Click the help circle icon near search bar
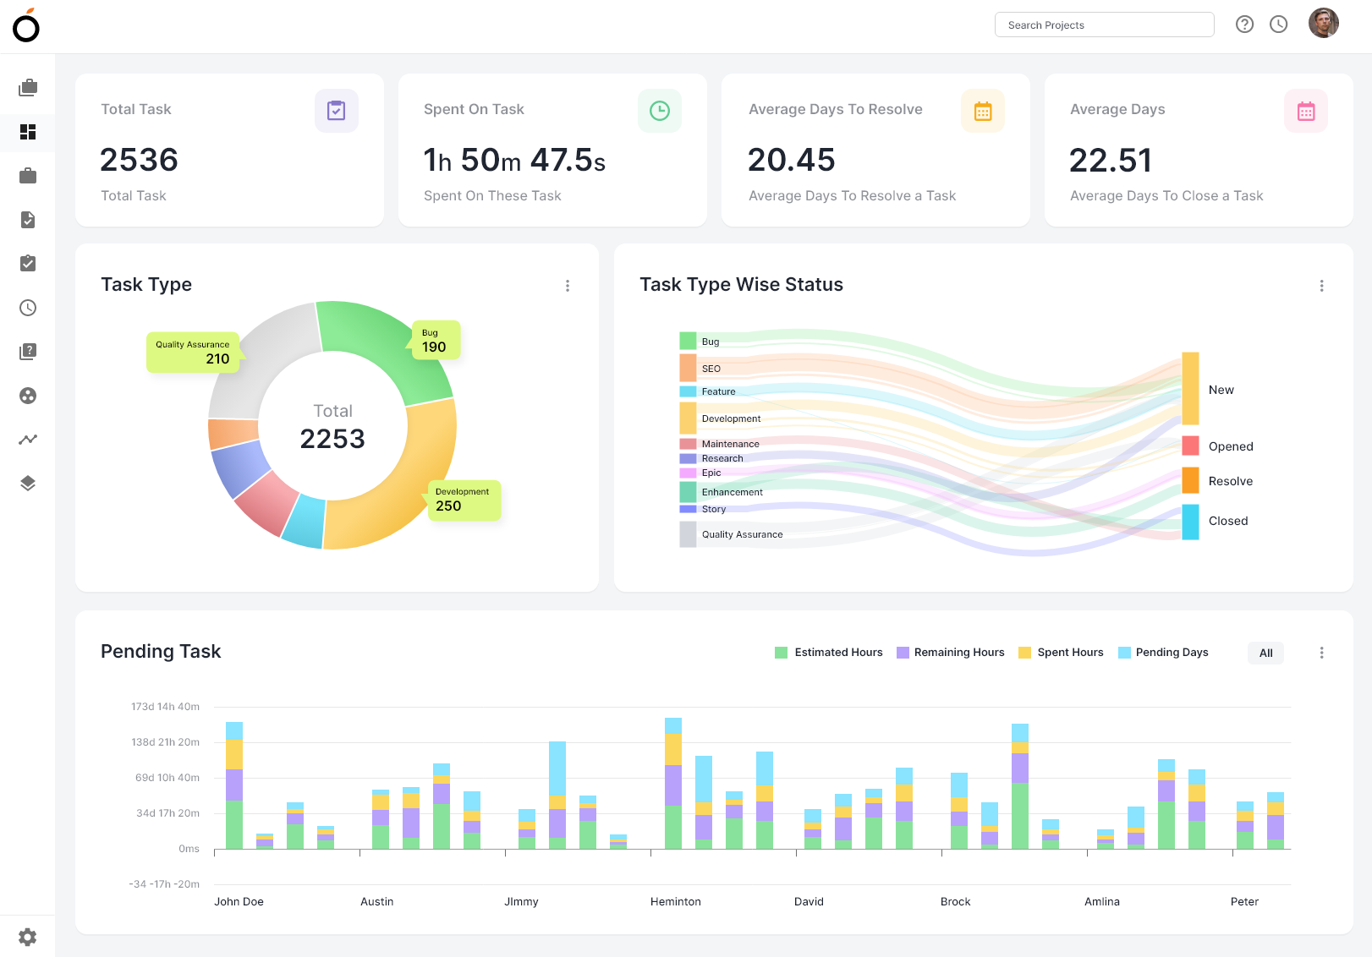Viewport: 1372px width, 957px height. [1244, 24]
